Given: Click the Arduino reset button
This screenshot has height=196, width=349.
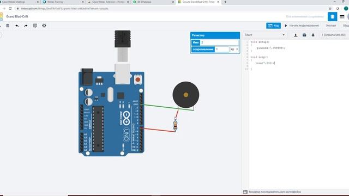Looking at the screenshot, I should 138,79.
